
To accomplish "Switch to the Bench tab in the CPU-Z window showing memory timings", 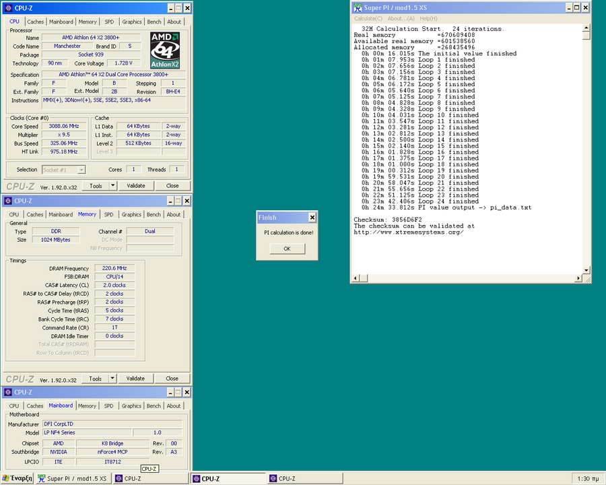I will 154,215.
